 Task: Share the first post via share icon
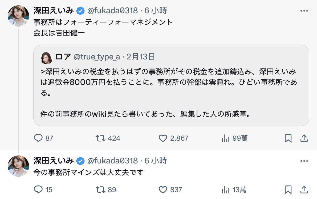pos(304,138)
